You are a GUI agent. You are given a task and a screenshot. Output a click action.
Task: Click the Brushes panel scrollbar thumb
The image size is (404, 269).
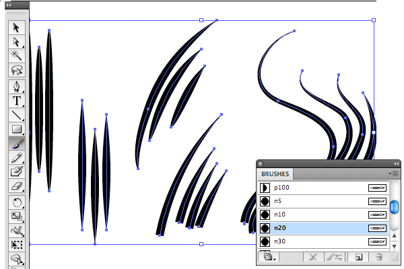pyautogui.click(x=394, y=207)
